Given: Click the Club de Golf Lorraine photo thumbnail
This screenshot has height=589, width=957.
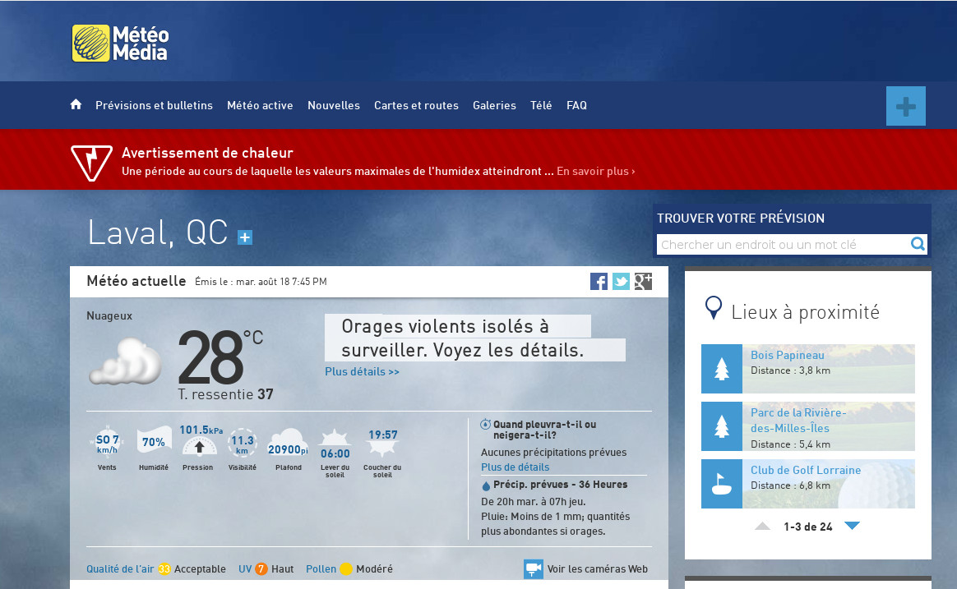Looking at the screenshot, I should click(x=828, y=484).
